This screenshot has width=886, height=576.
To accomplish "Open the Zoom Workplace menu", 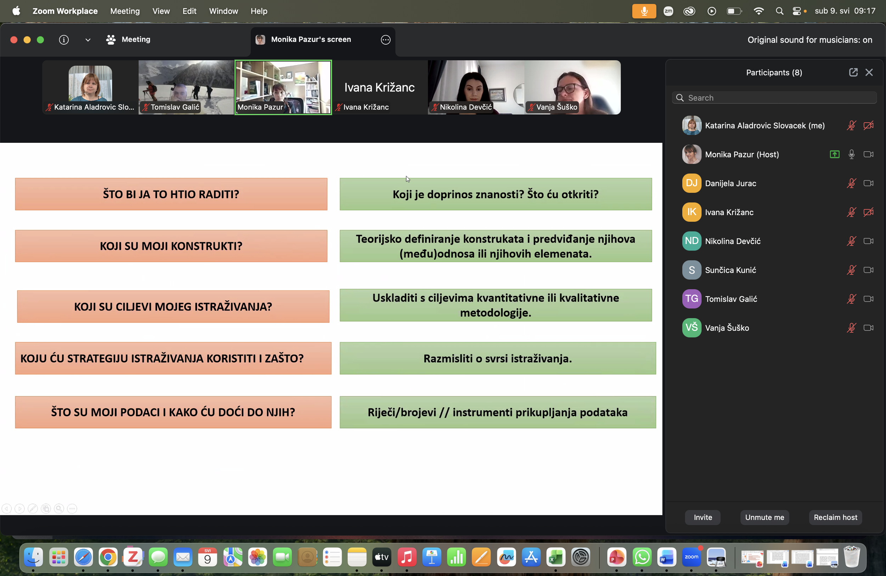I will (65, 11).
